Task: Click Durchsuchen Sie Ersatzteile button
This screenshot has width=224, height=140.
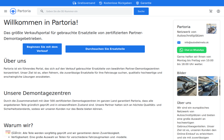Action: tap(105, 49)
